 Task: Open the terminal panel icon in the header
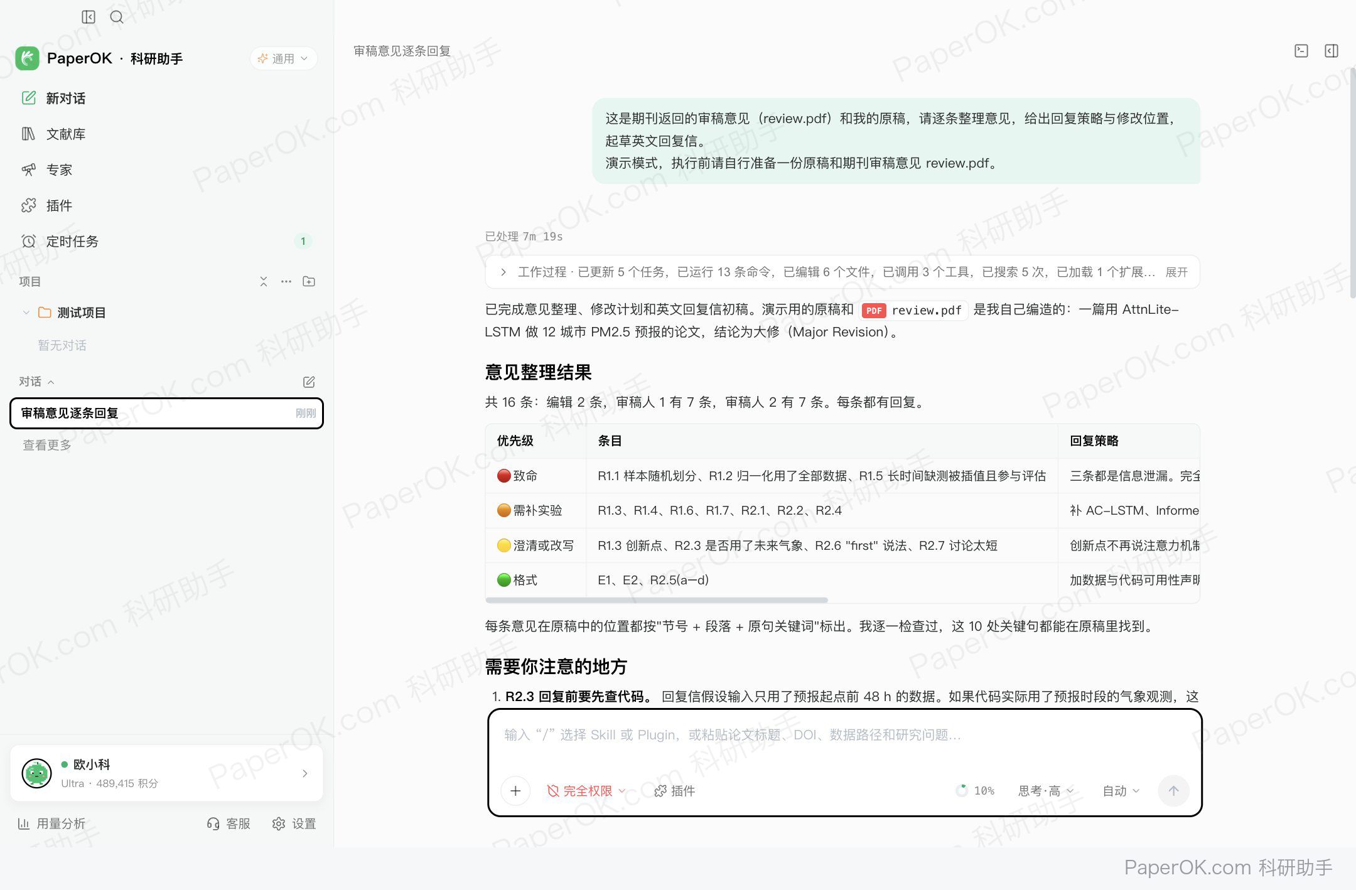[x=1301, y=51]
